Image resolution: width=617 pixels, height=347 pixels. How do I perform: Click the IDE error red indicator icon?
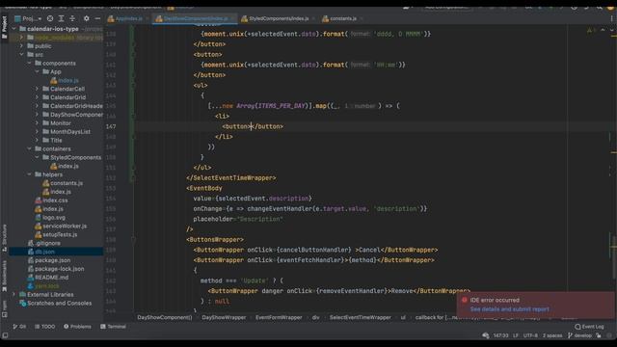[465, 300]
